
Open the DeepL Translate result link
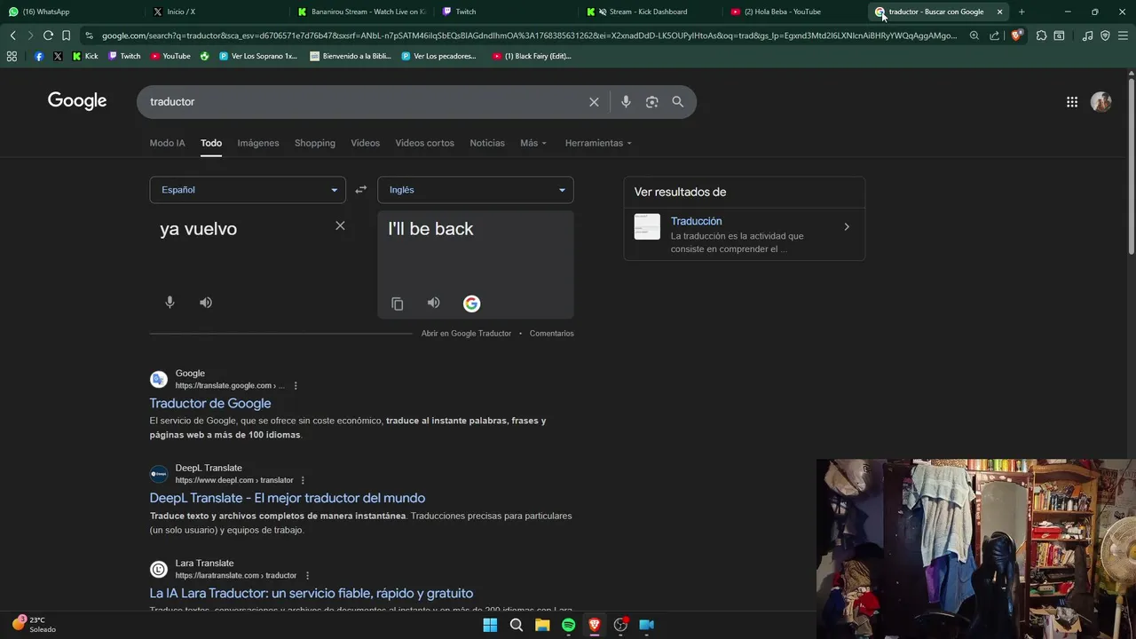point(288,498)
